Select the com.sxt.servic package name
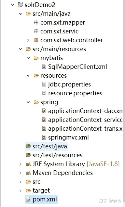Screen dimensions: 125x207 click(60, 31)
